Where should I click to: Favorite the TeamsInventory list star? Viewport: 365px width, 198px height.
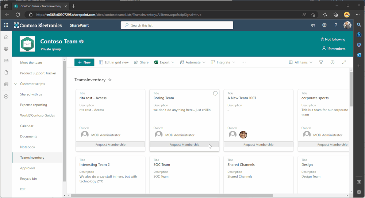coord(110,79)
